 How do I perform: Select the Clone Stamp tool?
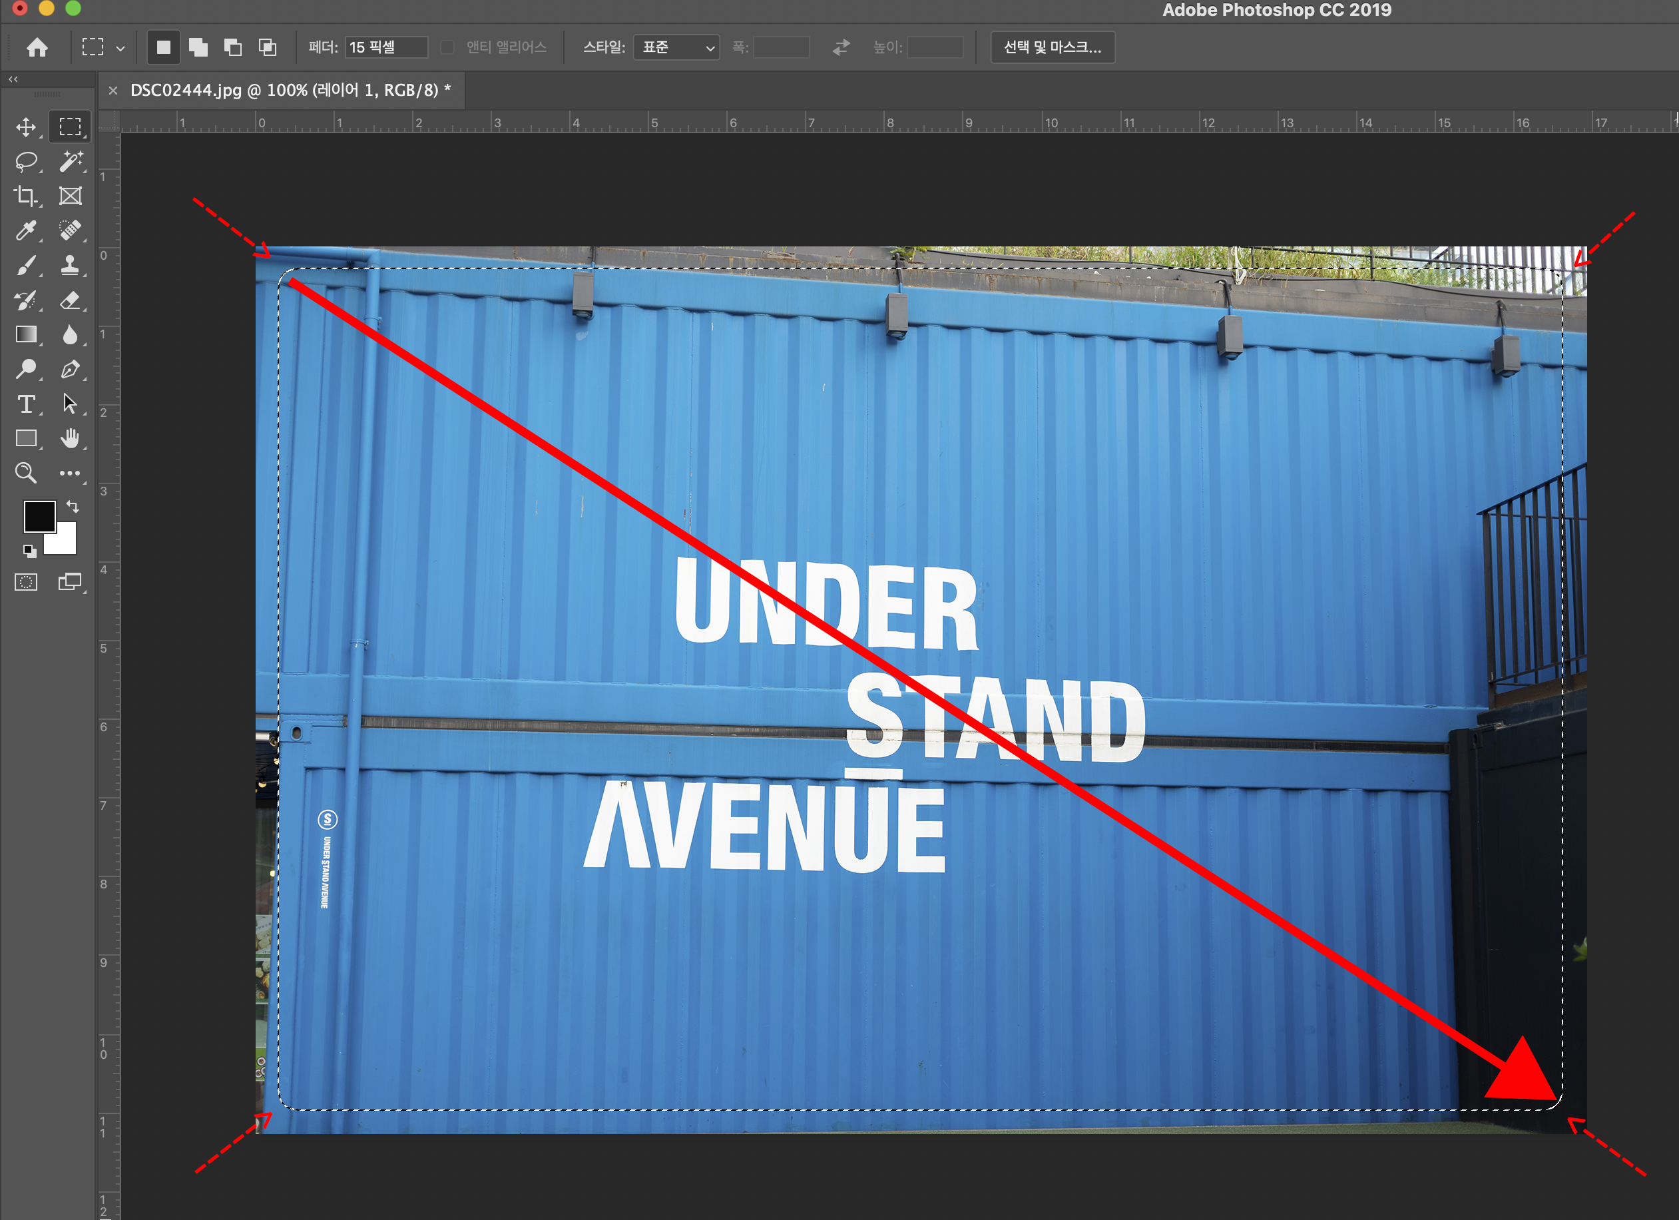(71, 265)
